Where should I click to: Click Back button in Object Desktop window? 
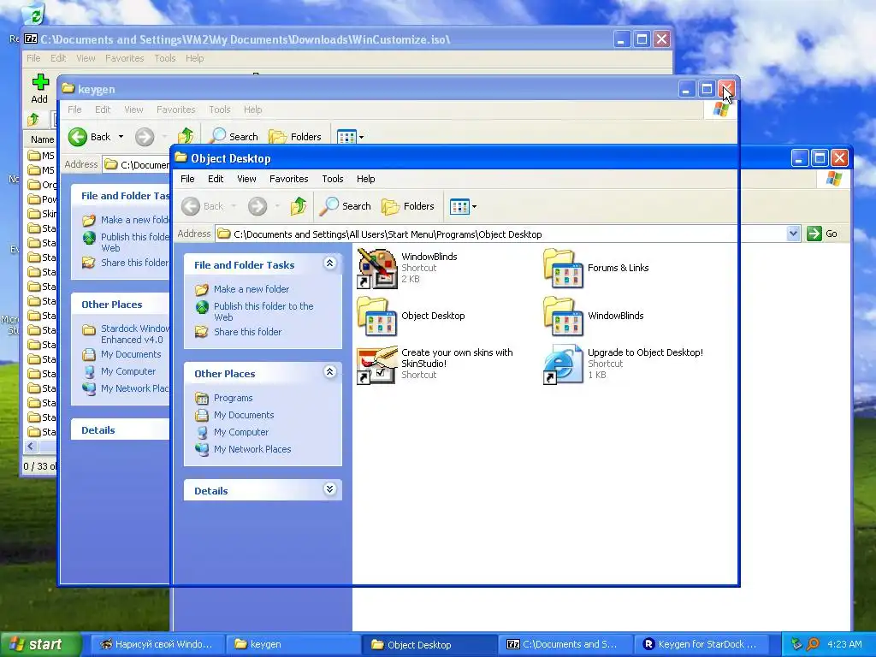click(x=203, y=206)
